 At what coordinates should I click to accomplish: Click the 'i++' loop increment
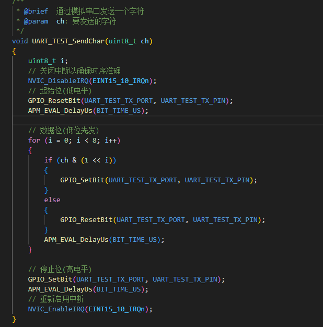tap(111, 141)
